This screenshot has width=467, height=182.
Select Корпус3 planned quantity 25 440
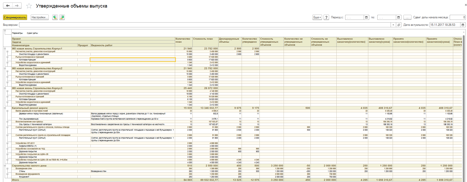(x=188, y=88)
